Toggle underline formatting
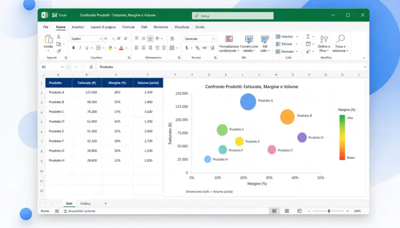This screenshot has width=400, height=228. pyautogui.click(x=87, y=48)
